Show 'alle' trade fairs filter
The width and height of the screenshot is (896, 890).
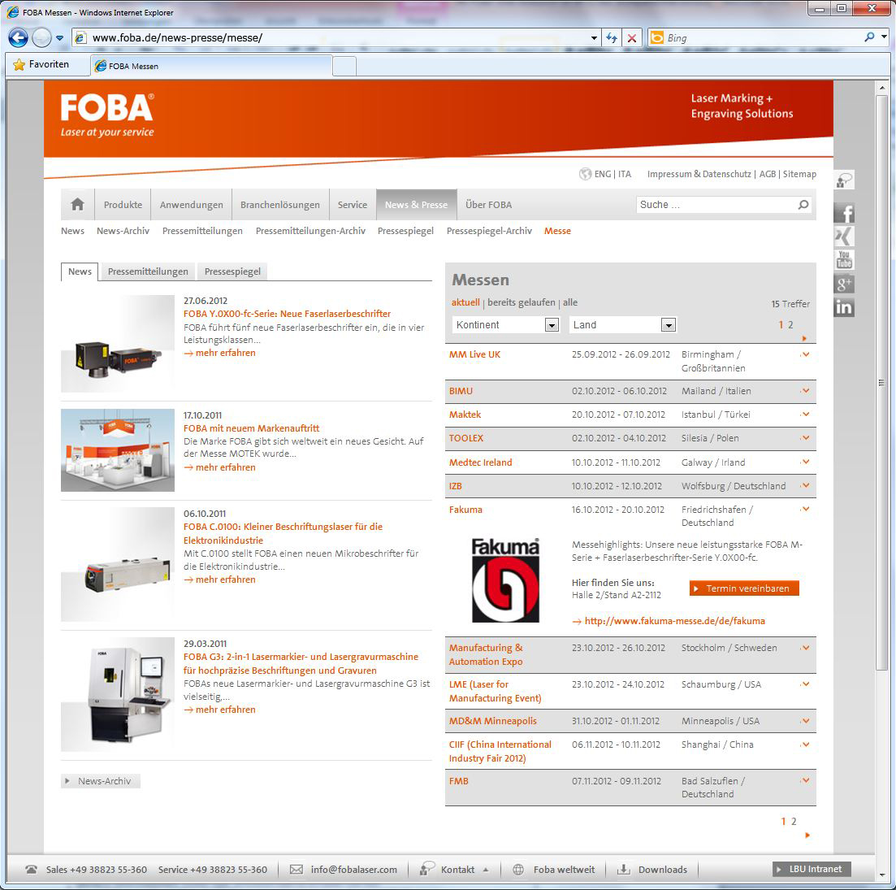click(570, 302)
